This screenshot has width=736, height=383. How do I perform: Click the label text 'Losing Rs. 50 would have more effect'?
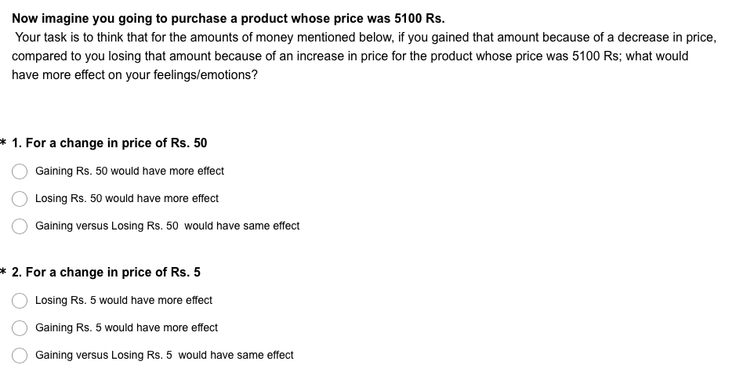[127, 198]
